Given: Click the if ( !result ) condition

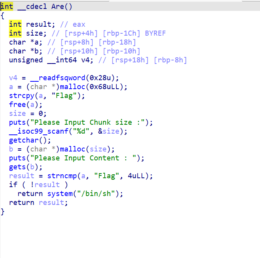Looking at the screenshot, I should click(39, 185).
